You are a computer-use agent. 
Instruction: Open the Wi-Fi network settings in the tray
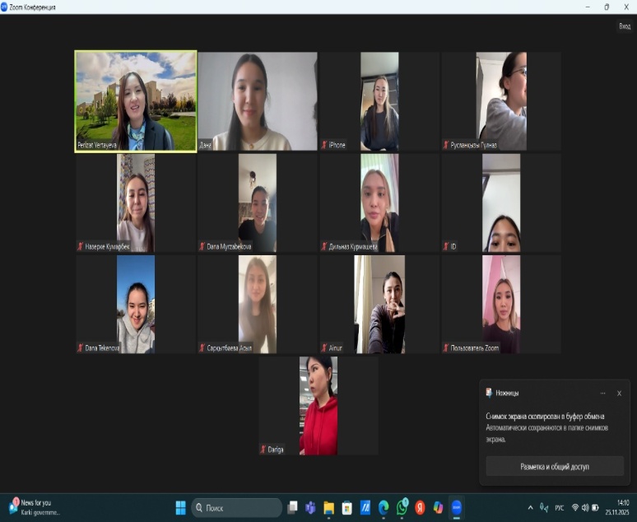click(574, 507)
